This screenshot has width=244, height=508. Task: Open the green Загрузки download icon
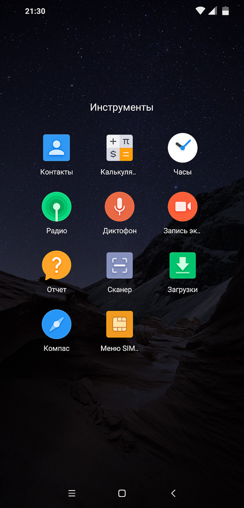pyautogui.click(x=183, y=265)
